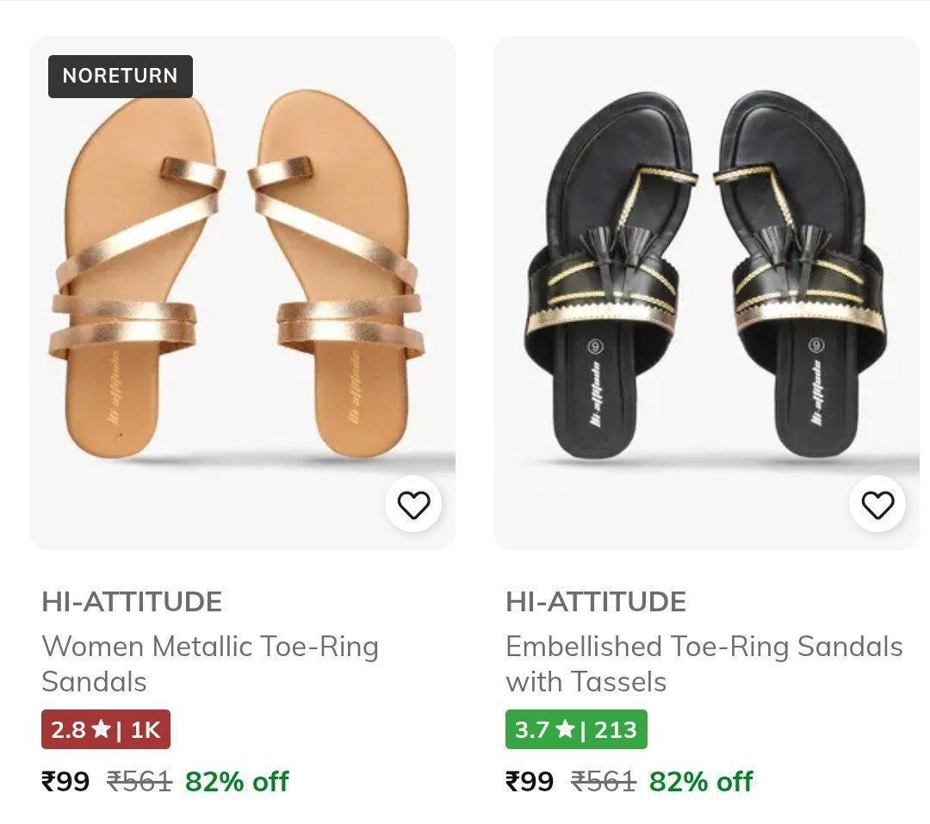This screenshot has height=824, width=930.
Task: Click the NORETURN badge
Action: click(121, 76)
